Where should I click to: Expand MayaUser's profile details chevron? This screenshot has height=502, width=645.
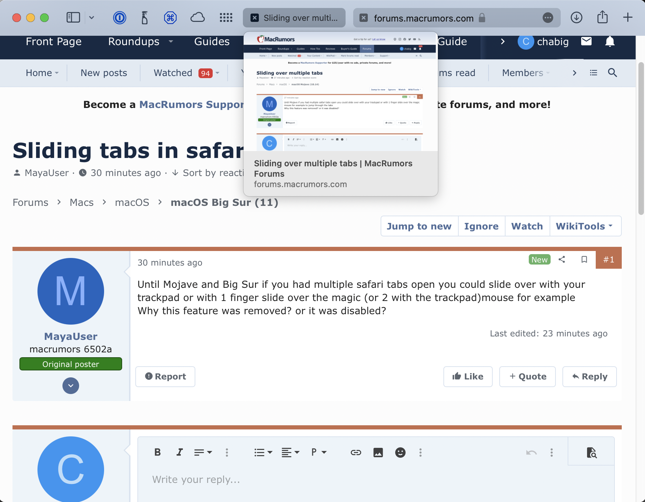71,386
